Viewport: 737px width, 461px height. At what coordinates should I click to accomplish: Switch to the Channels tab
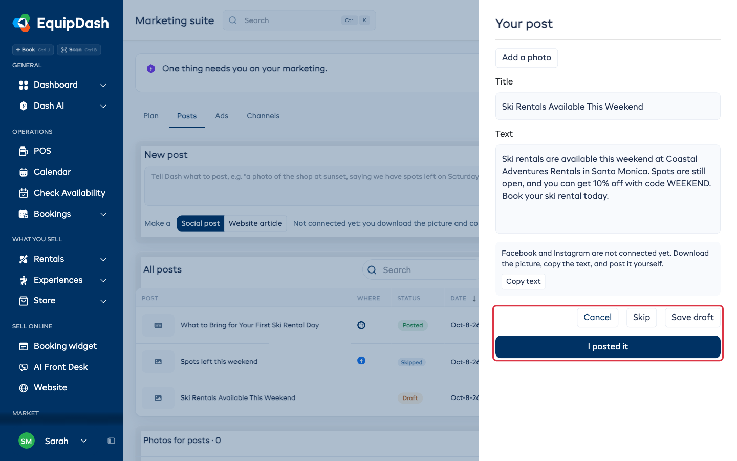click(x=263, y=116)
